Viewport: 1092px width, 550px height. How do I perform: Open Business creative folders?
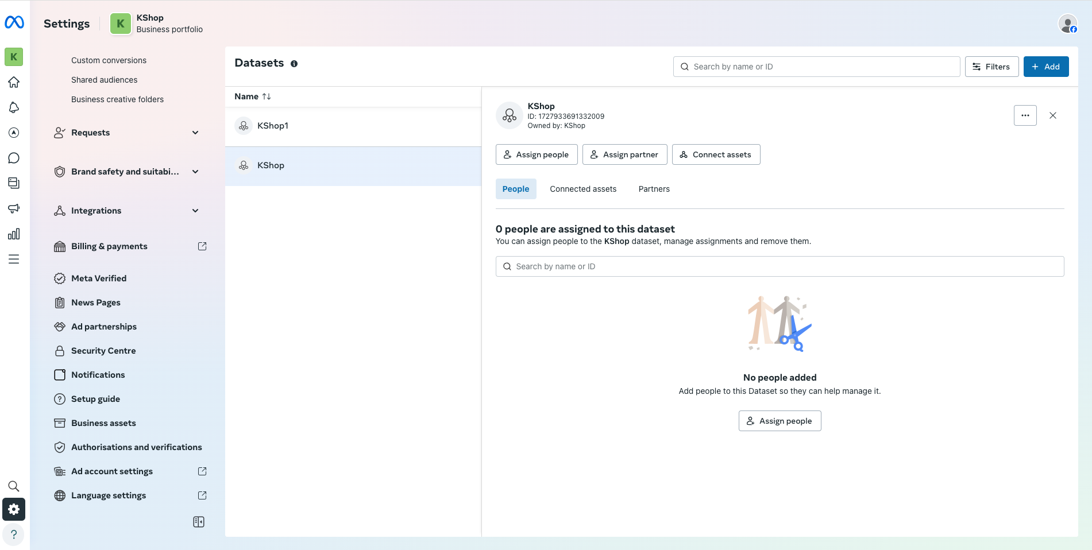[x=117, y=99]
